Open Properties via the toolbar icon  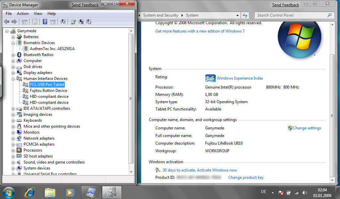tap(35, 22)
